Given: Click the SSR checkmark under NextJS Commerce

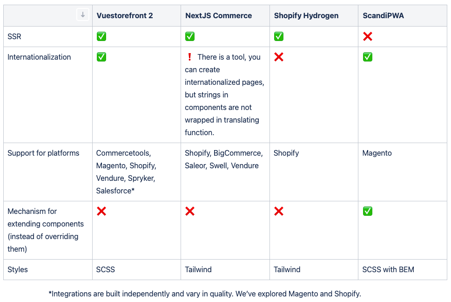Looking at the screenshot, I should pyautogui.click(x=190, y=36).
